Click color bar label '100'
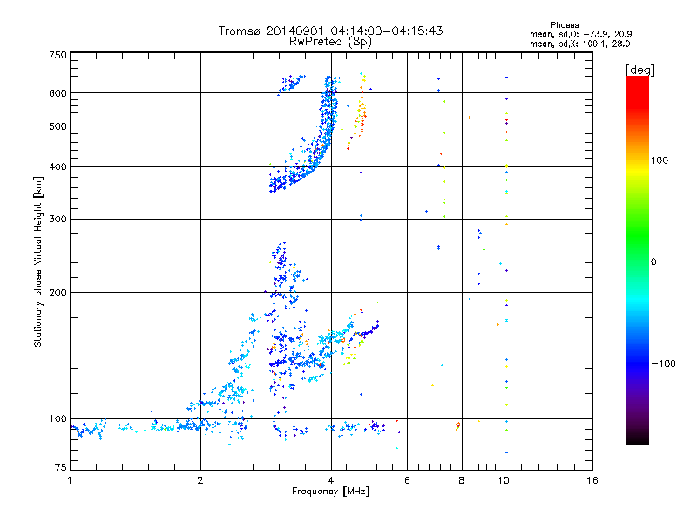Viewport: 697px width, 523px height. tap(660, 160)
